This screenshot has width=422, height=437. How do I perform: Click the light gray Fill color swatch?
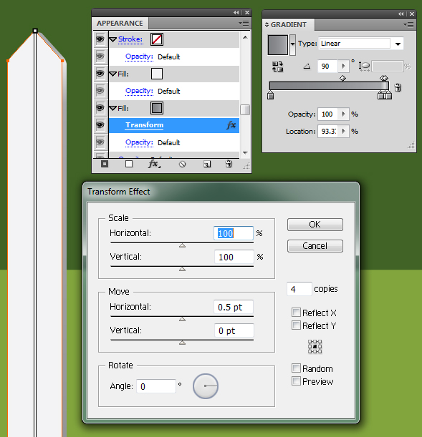[x=157, y=74]
